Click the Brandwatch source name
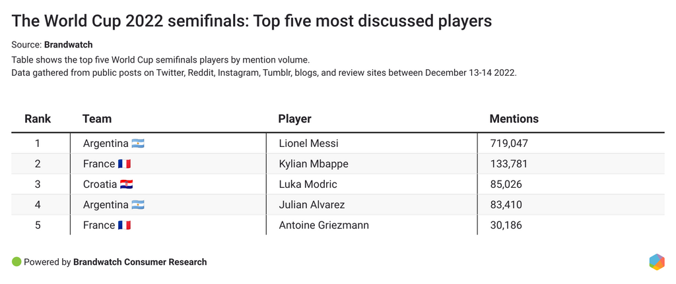 69,45
